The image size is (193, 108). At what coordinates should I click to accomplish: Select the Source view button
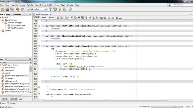pyautogui.click(x=36, y=18)
